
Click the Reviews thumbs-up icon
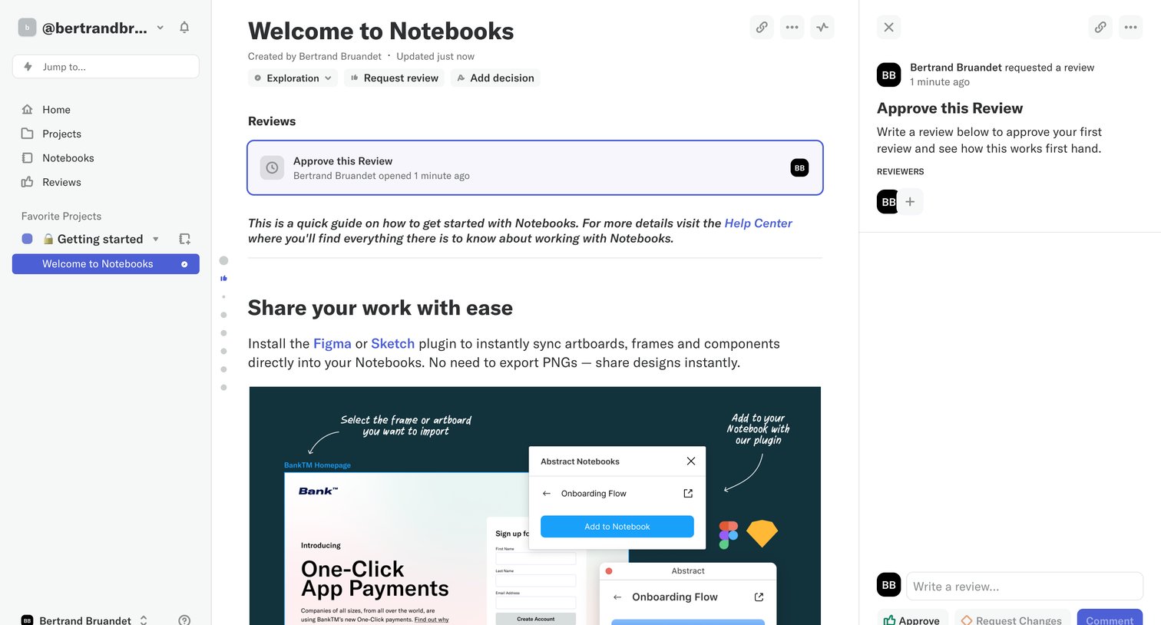coord(28,182)
